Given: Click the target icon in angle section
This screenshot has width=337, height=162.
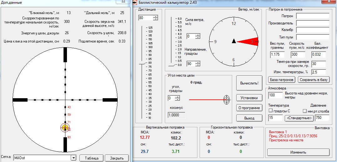Looking at the screenshot, I should 227,100.
